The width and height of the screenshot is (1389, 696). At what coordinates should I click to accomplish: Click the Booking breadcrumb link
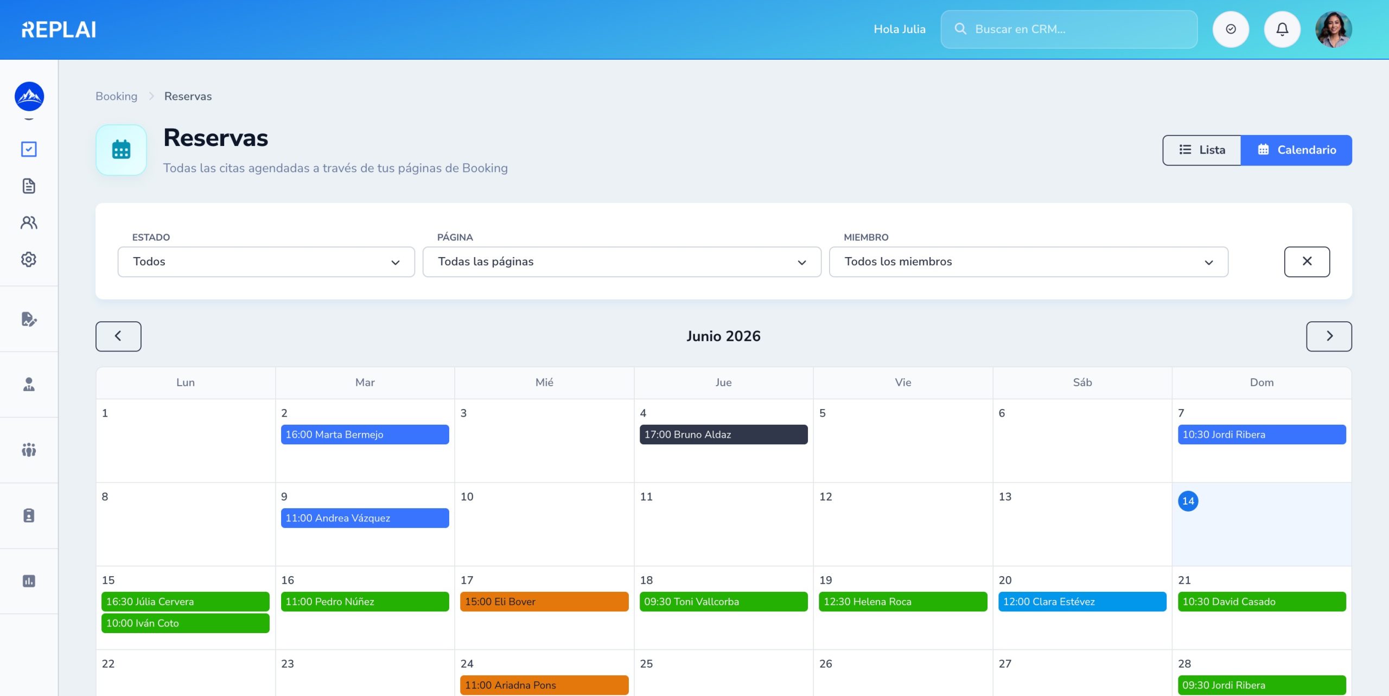coord(117,96)
